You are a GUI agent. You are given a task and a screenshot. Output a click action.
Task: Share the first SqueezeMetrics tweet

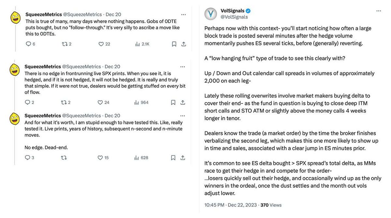point(183,44)
